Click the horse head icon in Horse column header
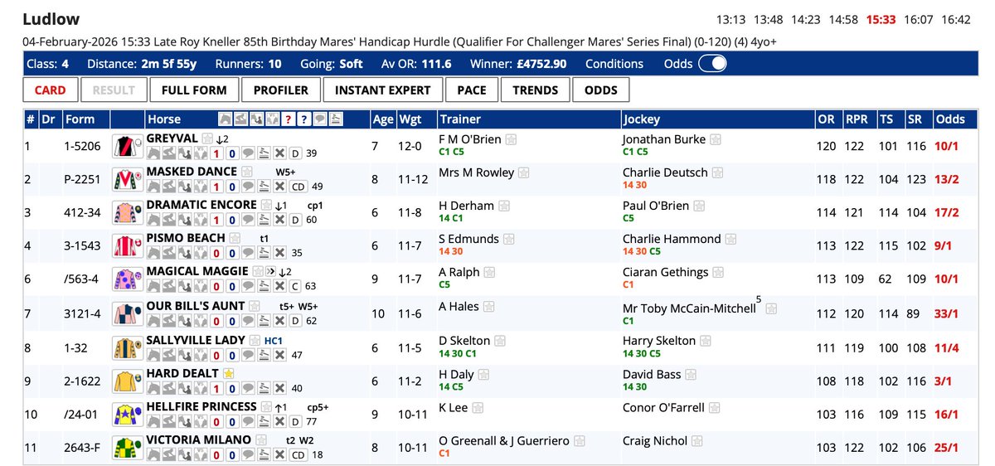Viewport: 995px width, 466px height. [x=226, y=119]
